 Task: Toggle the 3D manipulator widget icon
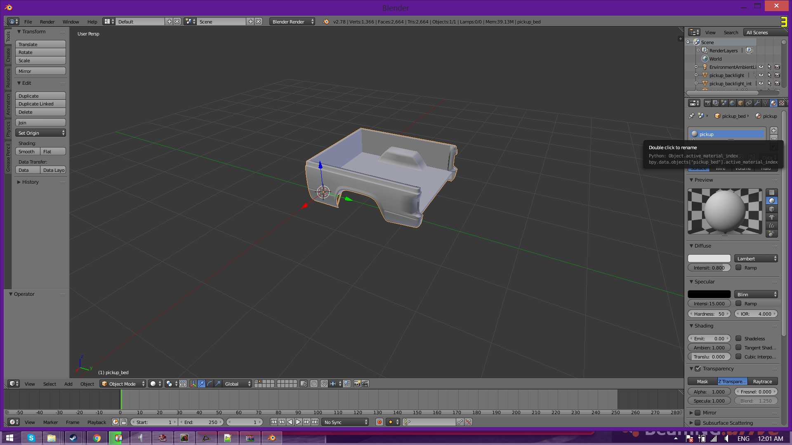[193, 384]
